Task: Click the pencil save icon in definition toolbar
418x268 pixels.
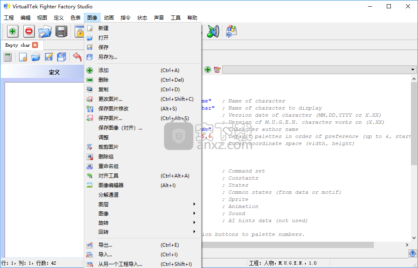Action: [x=48, y=57]
